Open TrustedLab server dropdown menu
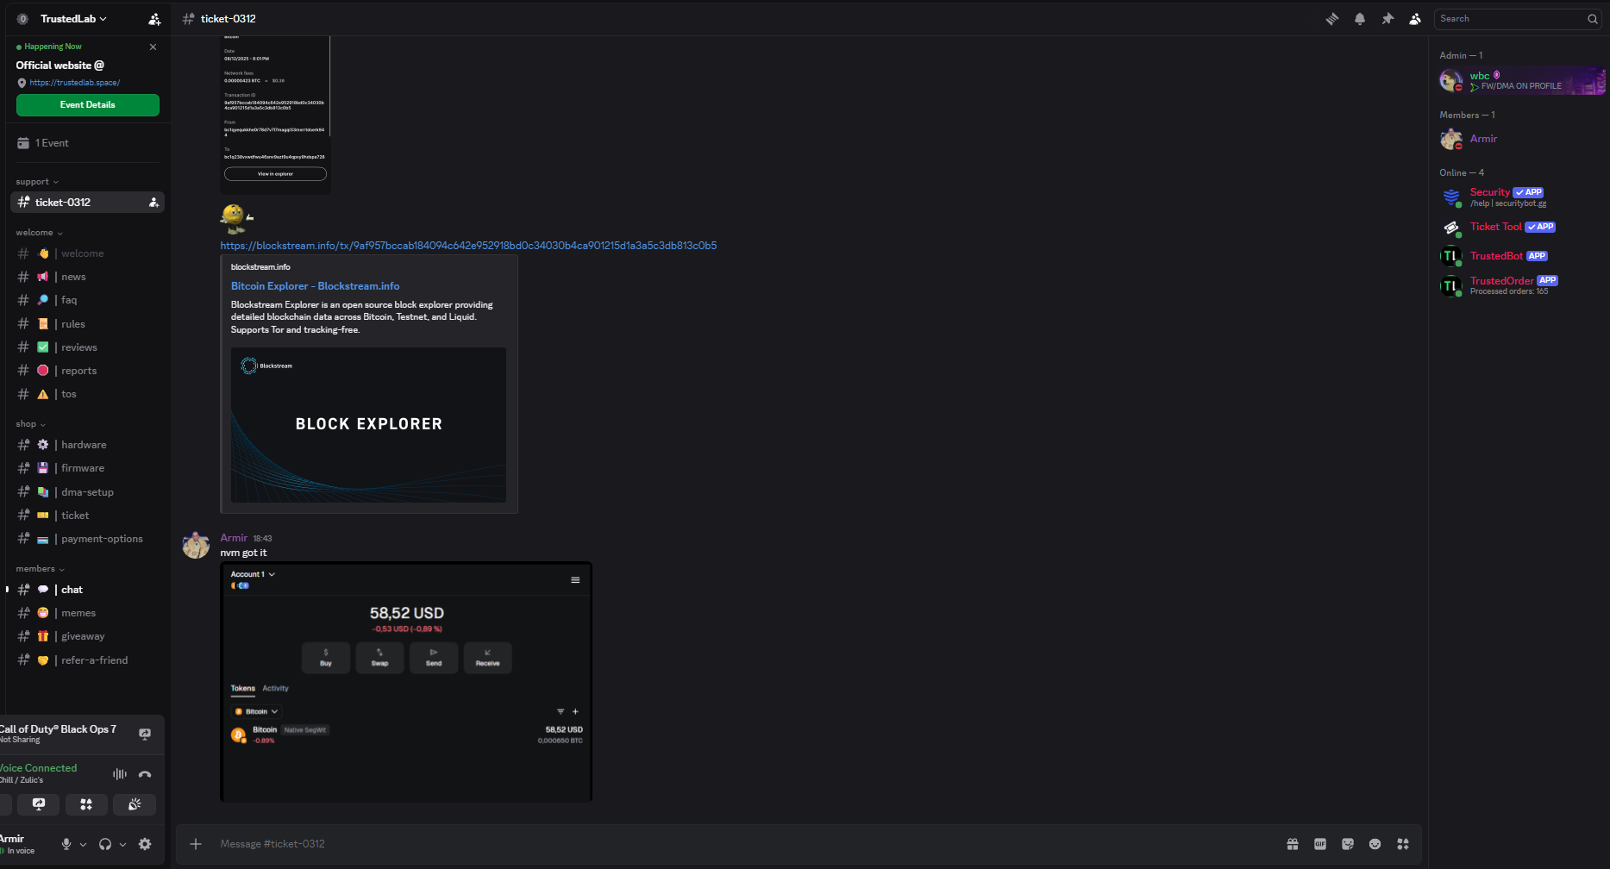 (73, 19)
